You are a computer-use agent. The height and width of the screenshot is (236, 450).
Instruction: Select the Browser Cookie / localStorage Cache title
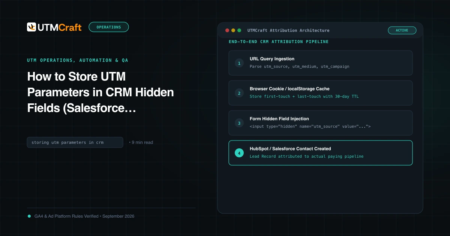[290, 89]
